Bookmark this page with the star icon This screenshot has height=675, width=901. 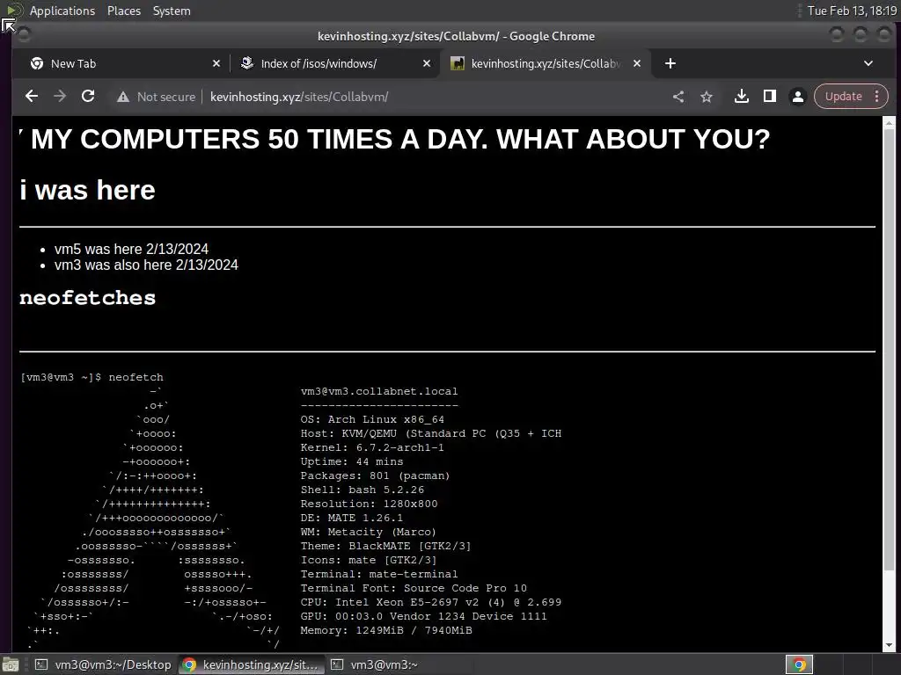click(707, 97)
